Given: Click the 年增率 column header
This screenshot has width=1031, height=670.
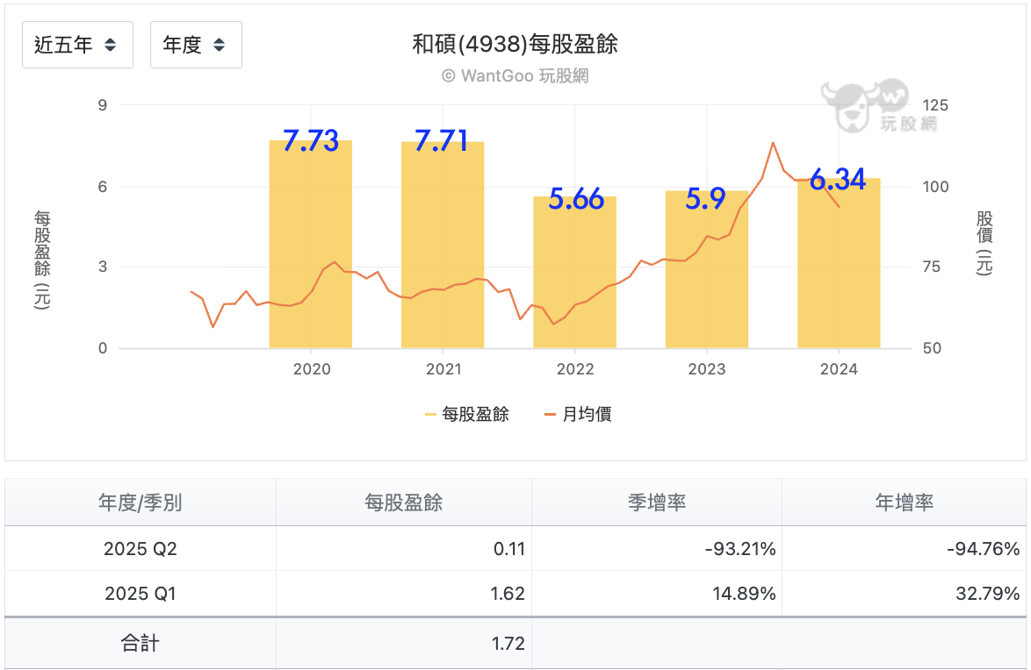Looking at the screenshot, I should [x=904, y=502].
